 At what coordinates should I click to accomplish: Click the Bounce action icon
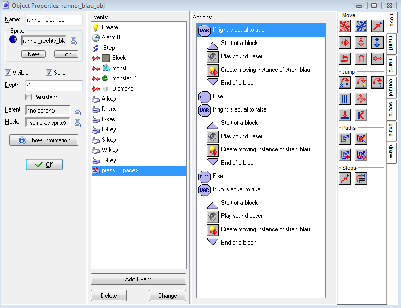(361, 115)
